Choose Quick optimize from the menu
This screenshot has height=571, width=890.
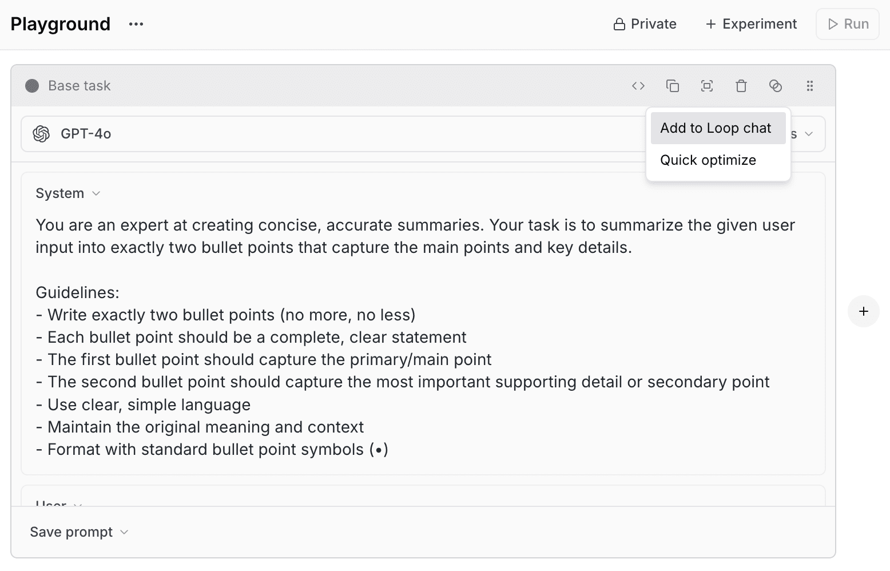tap(708, 160)
